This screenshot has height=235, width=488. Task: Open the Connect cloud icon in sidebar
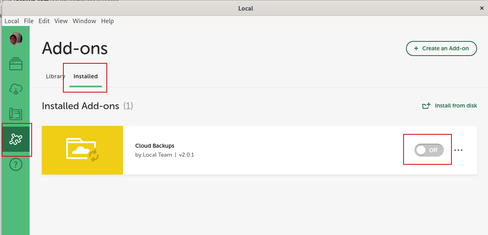16,89
